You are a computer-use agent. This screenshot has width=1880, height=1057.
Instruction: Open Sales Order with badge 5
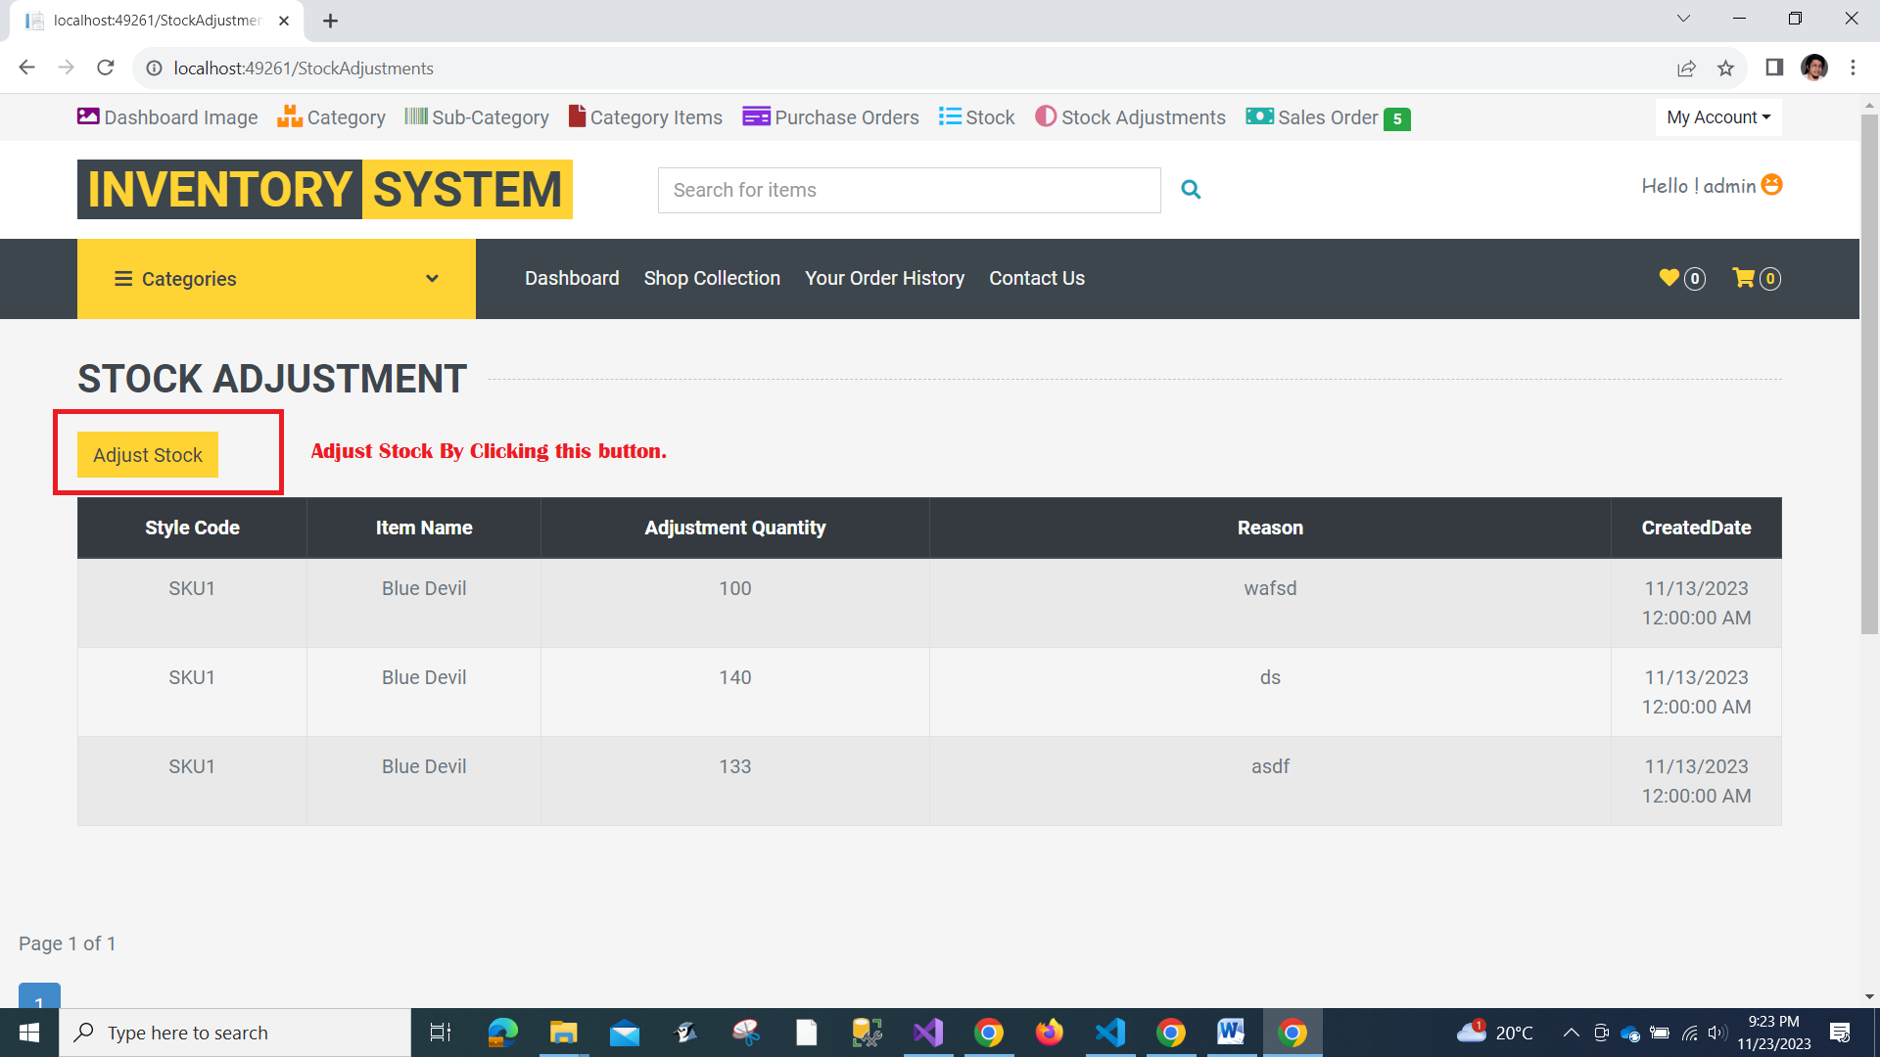coord(1327,117)
